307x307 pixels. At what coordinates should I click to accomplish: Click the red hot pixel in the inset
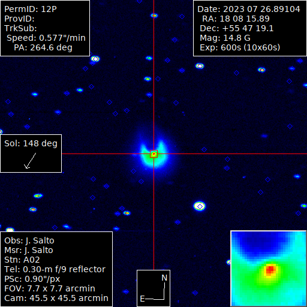[270, 269]
